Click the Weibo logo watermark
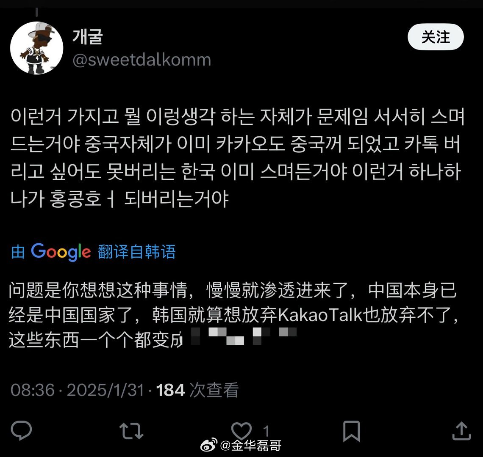Viewport: 483px width, 457px height. point(209,445)
